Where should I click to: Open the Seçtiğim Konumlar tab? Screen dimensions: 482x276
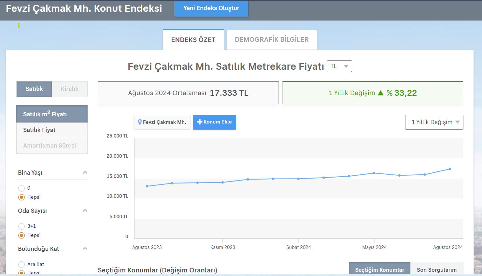pos(380,269)
